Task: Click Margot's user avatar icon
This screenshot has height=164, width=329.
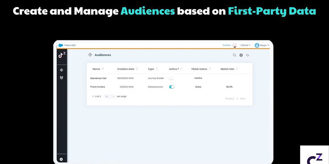Action: coord(257,45)
